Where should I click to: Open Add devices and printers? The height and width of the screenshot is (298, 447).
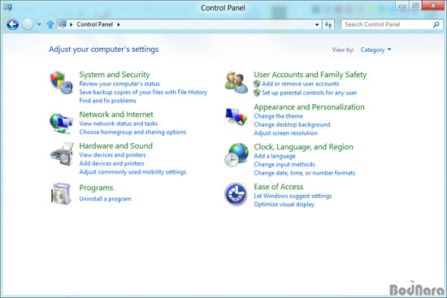click(x=112, y=163)
